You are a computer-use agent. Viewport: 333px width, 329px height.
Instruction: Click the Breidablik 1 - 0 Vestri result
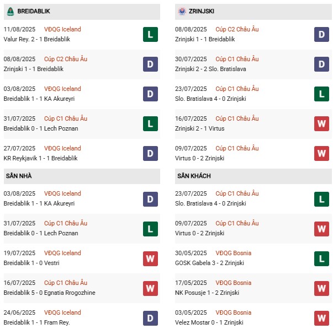tap(34, 263)
